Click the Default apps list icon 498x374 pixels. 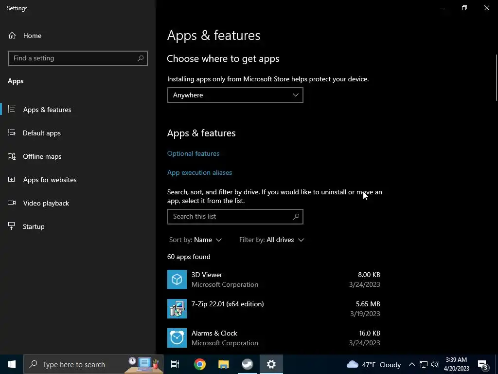[12, 132]
